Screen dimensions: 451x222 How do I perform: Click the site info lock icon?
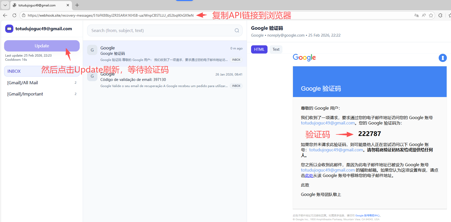[24, 15]
